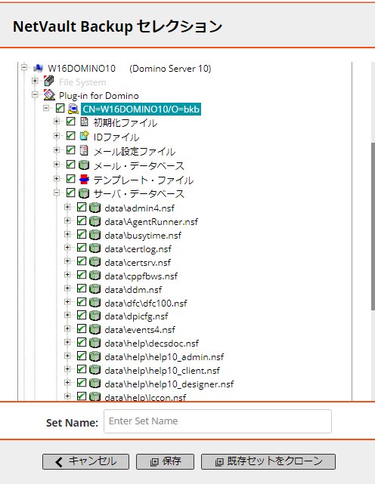Screen dimensions: 375x484
Task: Uncheck the data\certlog.nsf checkbox
Action: pos(82,248)
